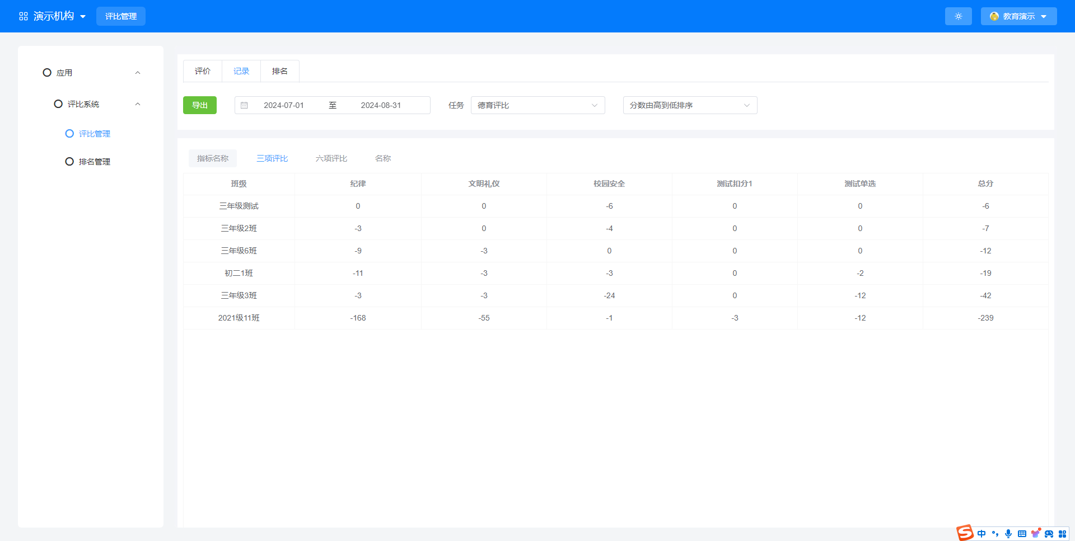Viewport: 1075px width, 541px height.
Task: Click the 纪律 column header
Action: pyautogui.click(x=358, y=184)
